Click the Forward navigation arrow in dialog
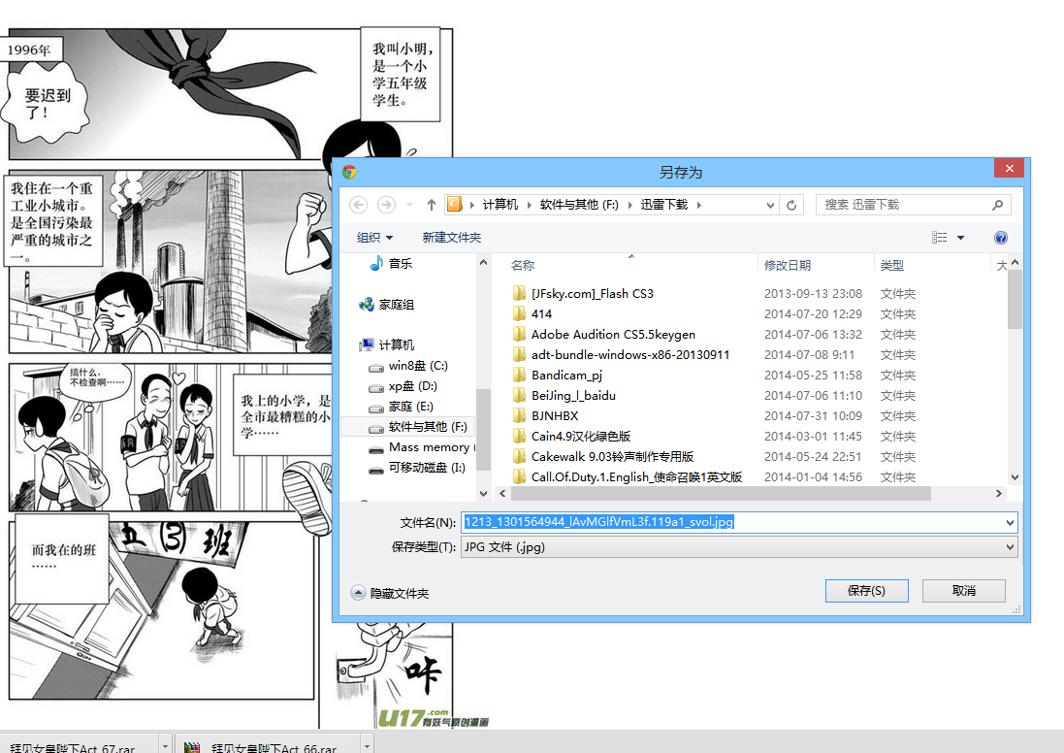 [x=386, y=205]
